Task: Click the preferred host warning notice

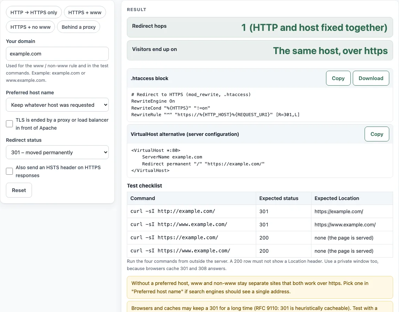Action: pos(260,287)
